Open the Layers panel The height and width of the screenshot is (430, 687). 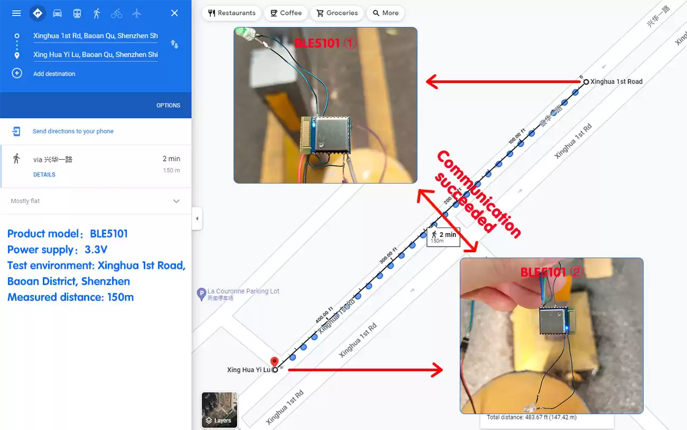[219, 410]
